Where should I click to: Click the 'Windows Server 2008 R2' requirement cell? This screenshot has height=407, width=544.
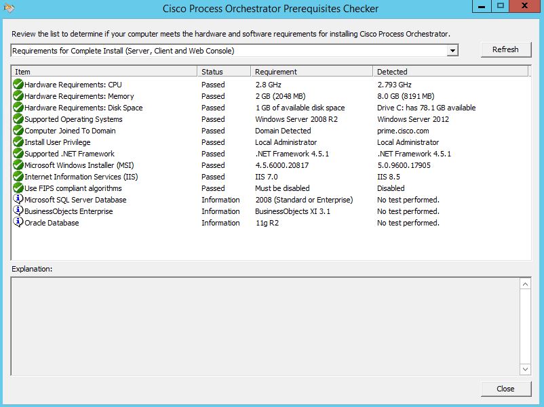(296, 119)
